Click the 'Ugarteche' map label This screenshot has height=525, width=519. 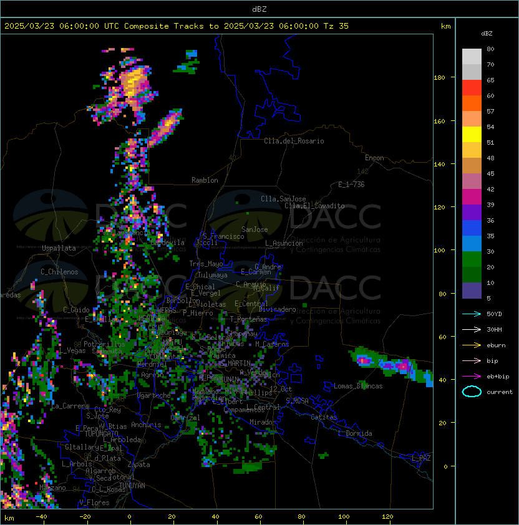point(154,395)
